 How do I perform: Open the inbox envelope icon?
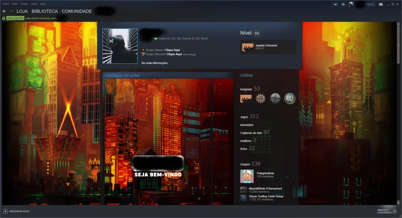click(x=343, y=4)
